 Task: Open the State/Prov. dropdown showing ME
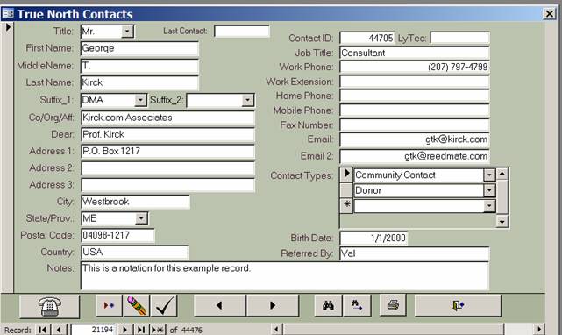(x=141, y=218)
